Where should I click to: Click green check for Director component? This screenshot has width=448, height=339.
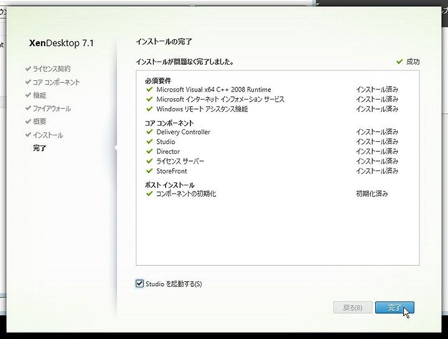(149, 151)
